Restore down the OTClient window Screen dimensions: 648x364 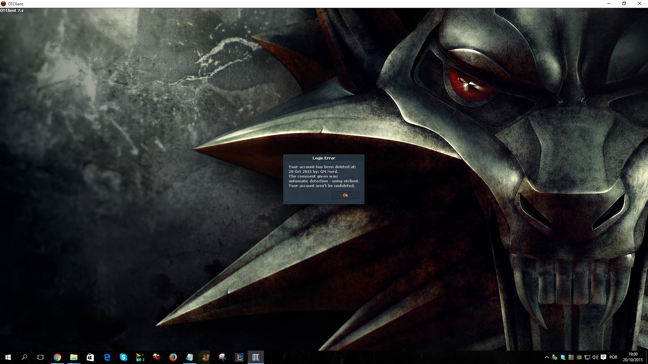[x=624, y=4]
